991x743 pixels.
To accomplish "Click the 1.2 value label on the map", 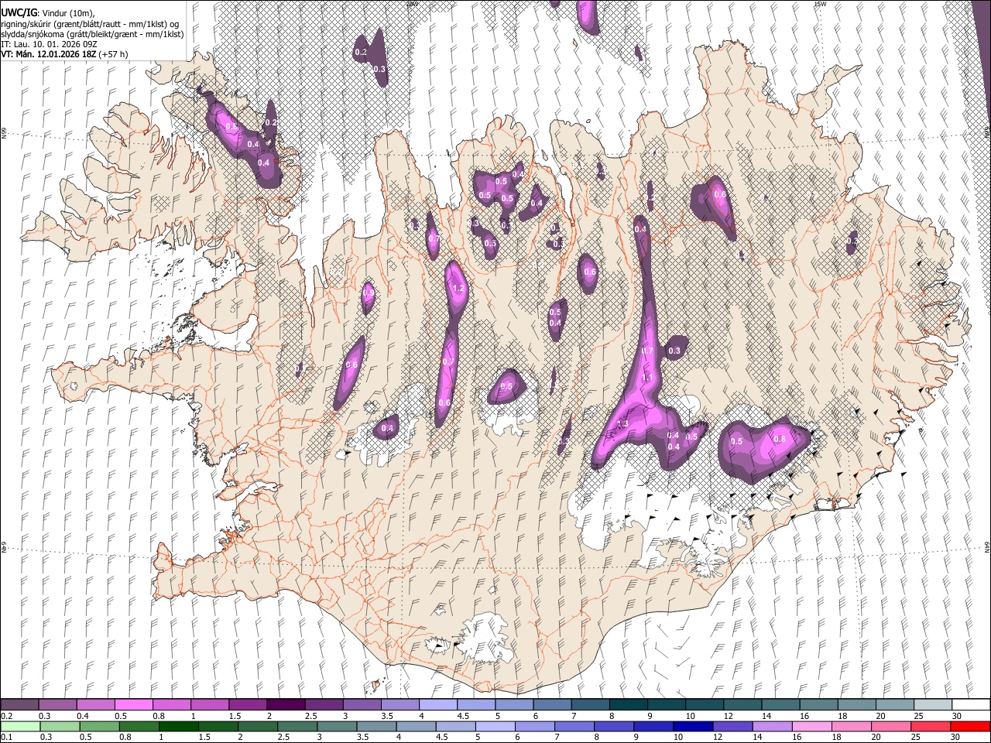I will click(x=458, y=289).
